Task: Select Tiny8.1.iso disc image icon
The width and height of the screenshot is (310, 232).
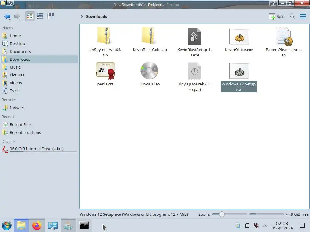Action: 150,70
